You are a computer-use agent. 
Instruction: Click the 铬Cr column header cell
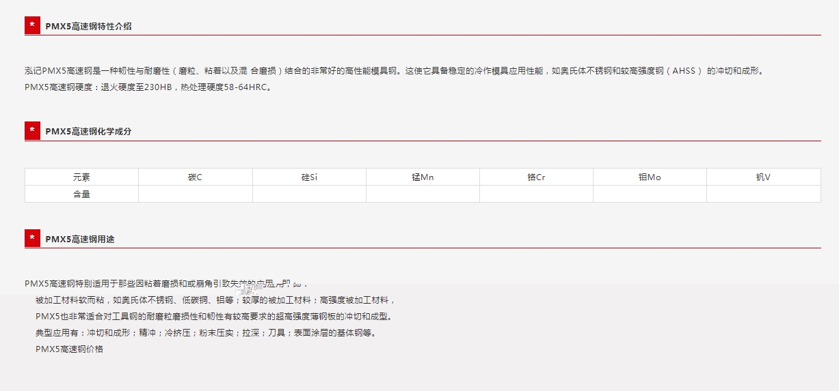pyautogui.click(x=536, y=177)
